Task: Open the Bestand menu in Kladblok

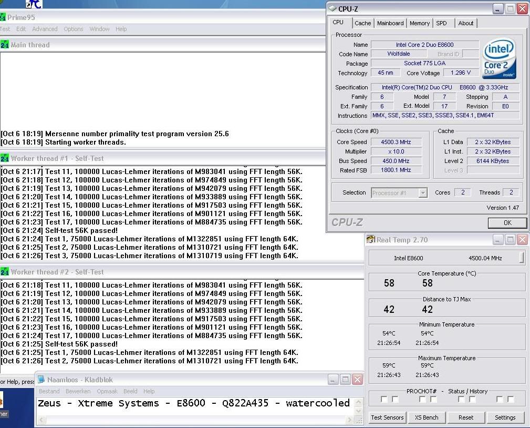Action: tap(49, 391)
